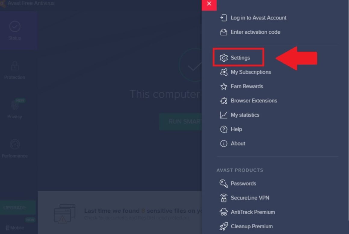View Browser Extensions options
Screen dimensions: 349x234
[254, 101]
